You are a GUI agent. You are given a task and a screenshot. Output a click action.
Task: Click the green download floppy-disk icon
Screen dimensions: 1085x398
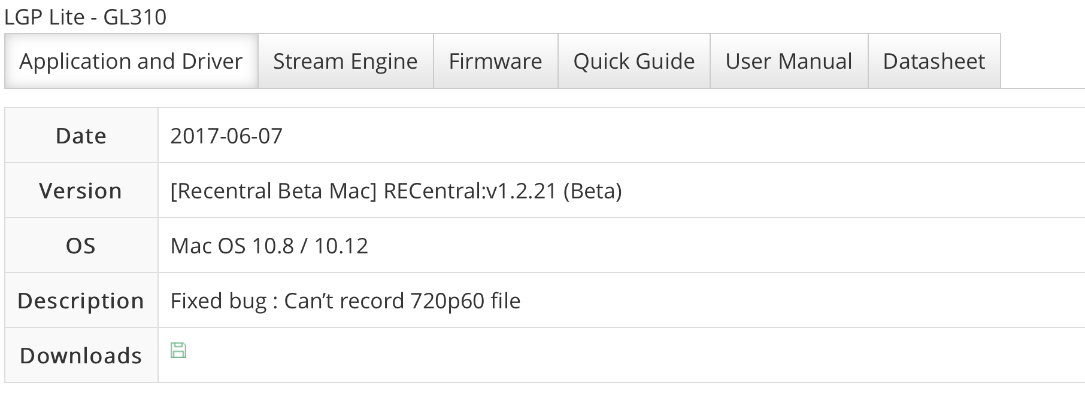click(x=178, y=350)
